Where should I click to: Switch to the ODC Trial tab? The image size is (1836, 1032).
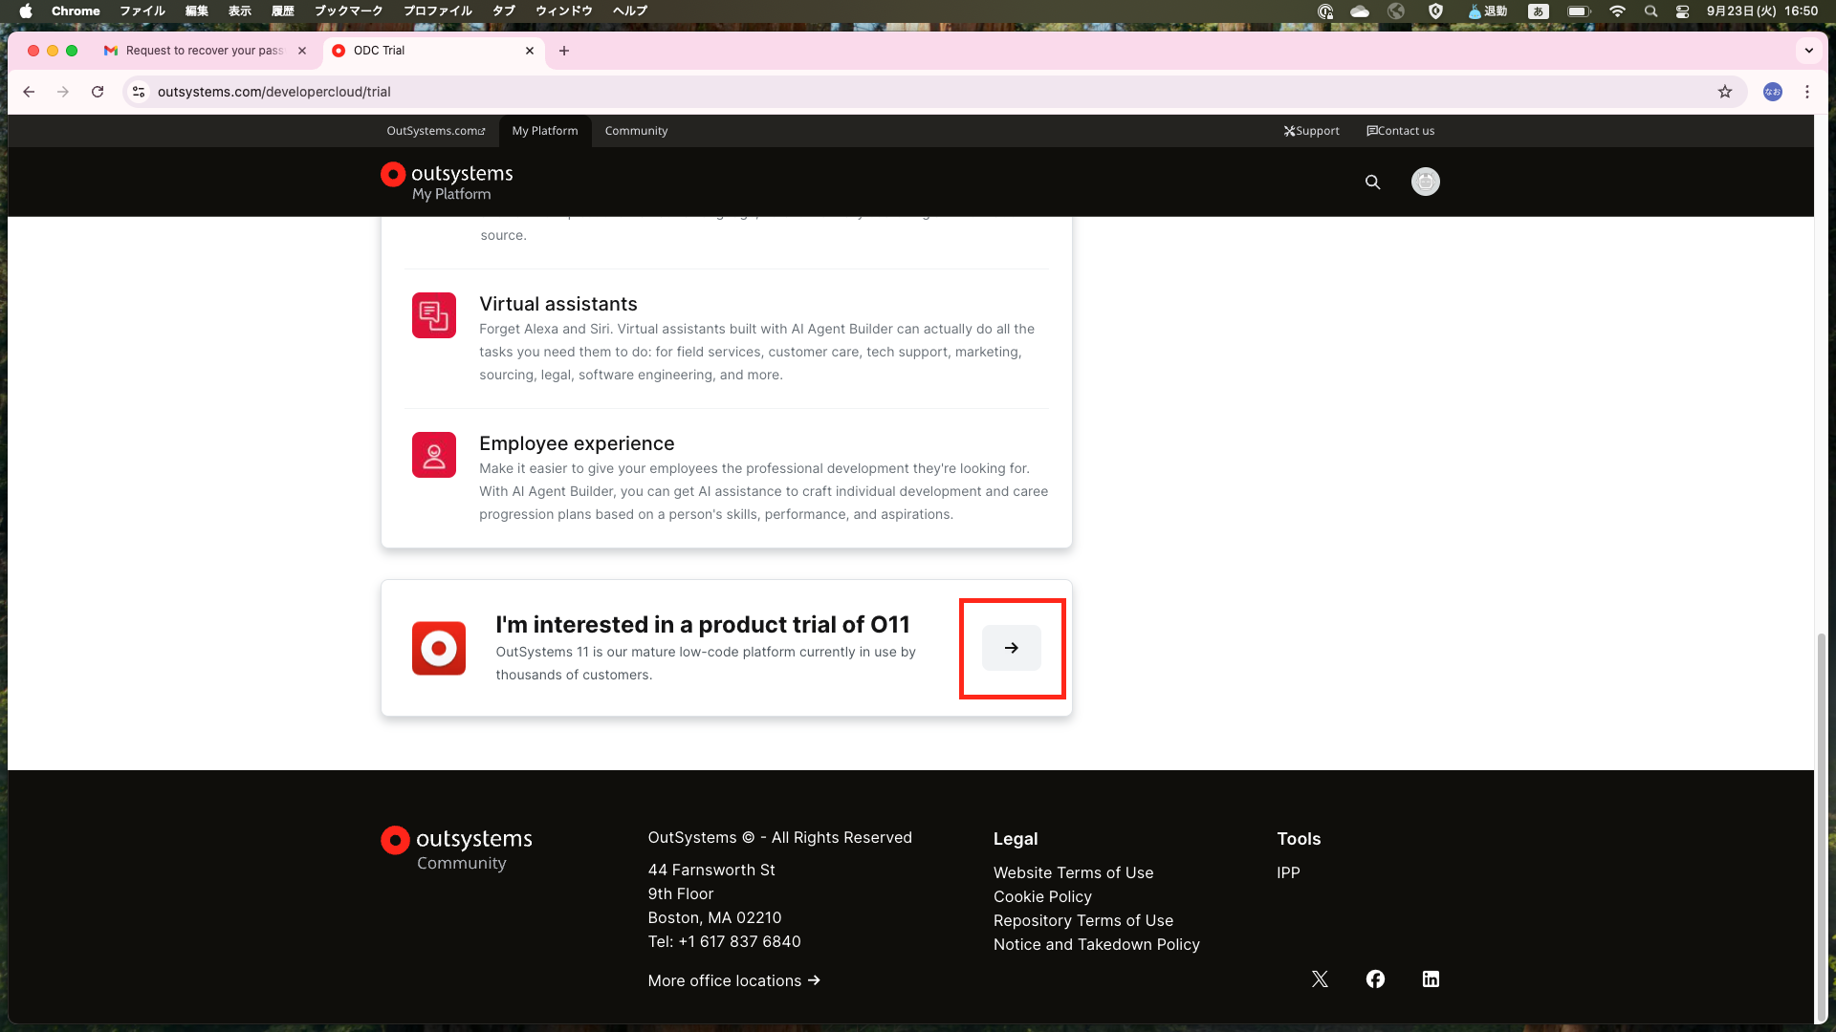click(x=421, y=51)
